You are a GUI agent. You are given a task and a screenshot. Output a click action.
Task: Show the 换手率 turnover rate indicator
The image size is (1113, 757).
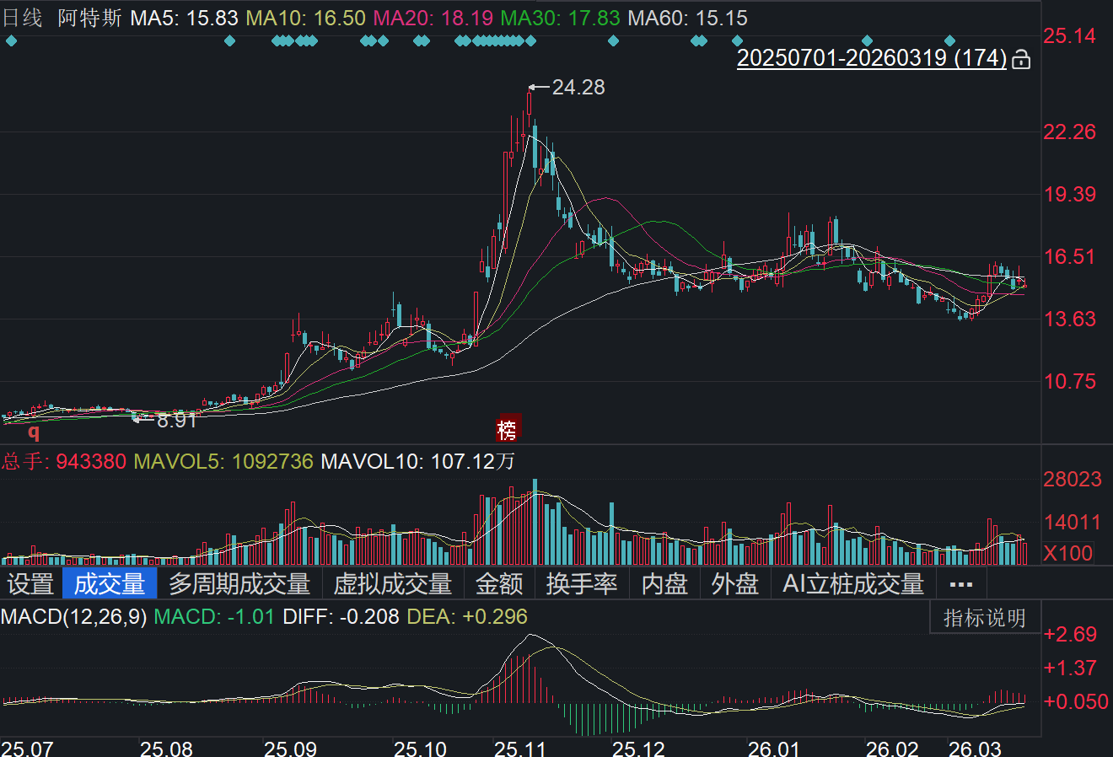coord(582,583)
